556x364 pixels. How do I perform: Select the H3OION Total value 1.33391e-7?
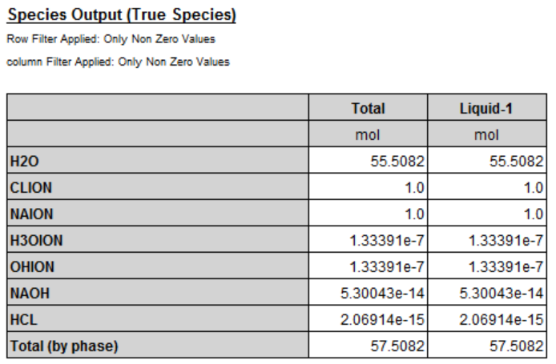387,241
